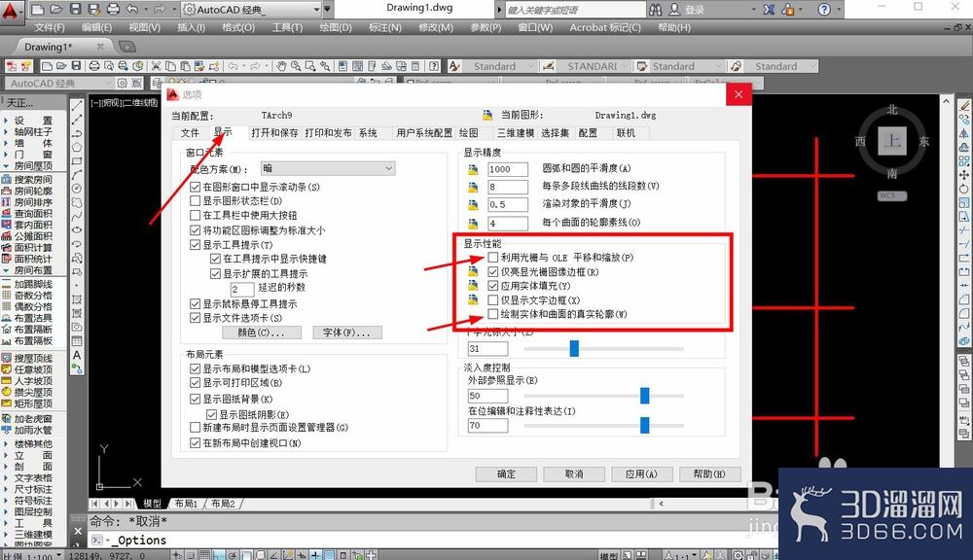Image resolution: width=973 pixels, height=560 pixels.
Task: Click the 确定 button
Action: click(x=506, y=473)
